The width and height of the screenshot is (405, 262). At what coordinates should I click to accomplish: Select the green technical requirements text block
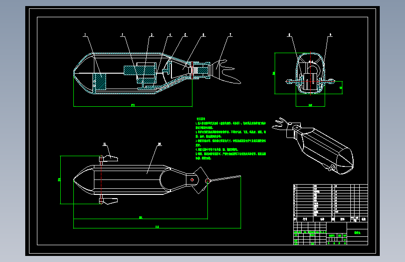[231, 138]
